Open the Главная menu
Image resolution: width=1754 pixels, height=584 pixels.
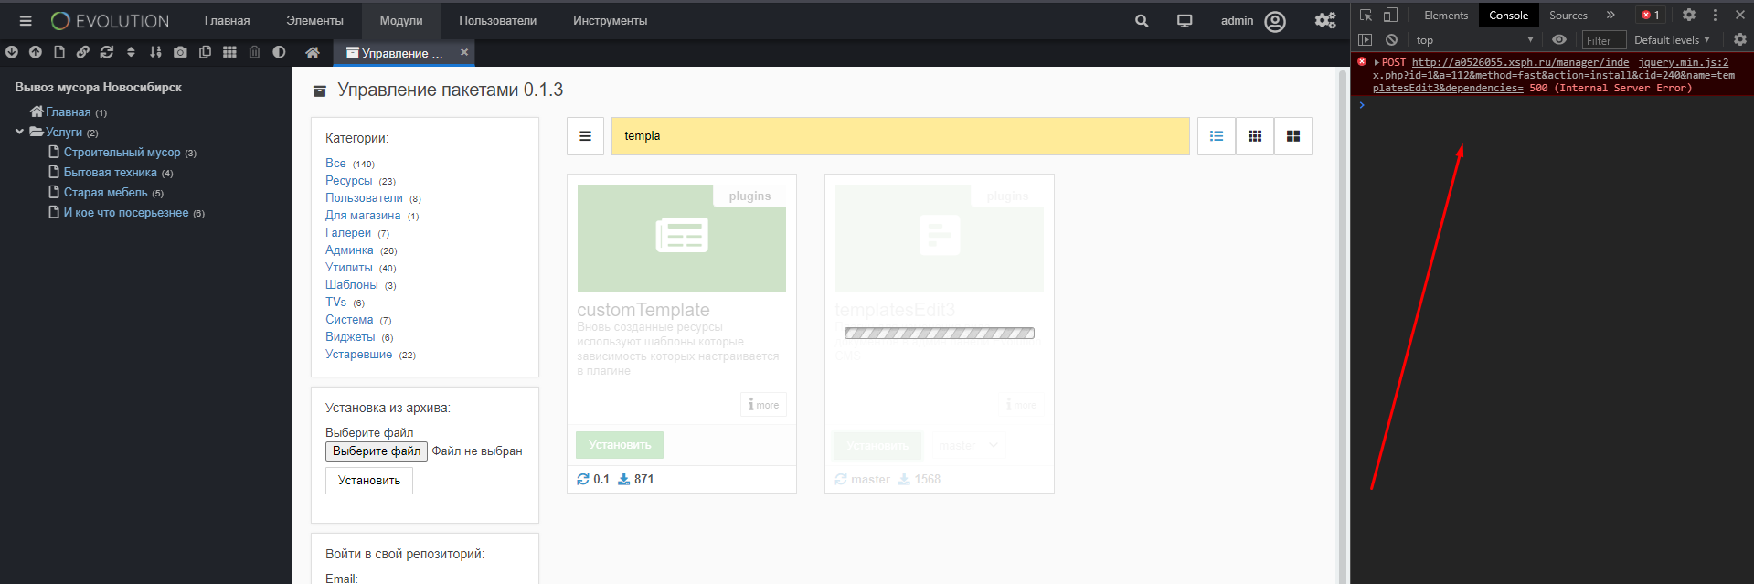pos(227,20)
